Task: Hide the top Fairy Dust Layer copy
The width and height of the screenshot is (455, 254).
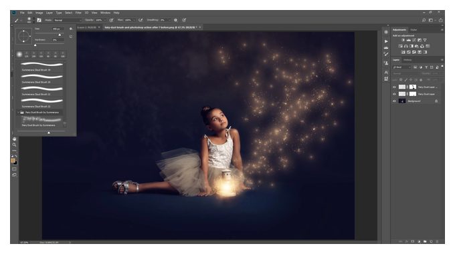Action: [x=394, y=87]
